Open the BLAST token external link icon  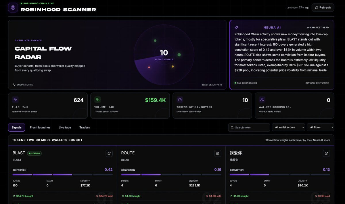tap(109, 153)
